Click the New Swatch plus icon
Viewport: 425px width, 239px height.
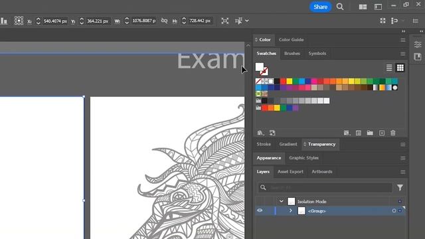click(x=382, y=133)
